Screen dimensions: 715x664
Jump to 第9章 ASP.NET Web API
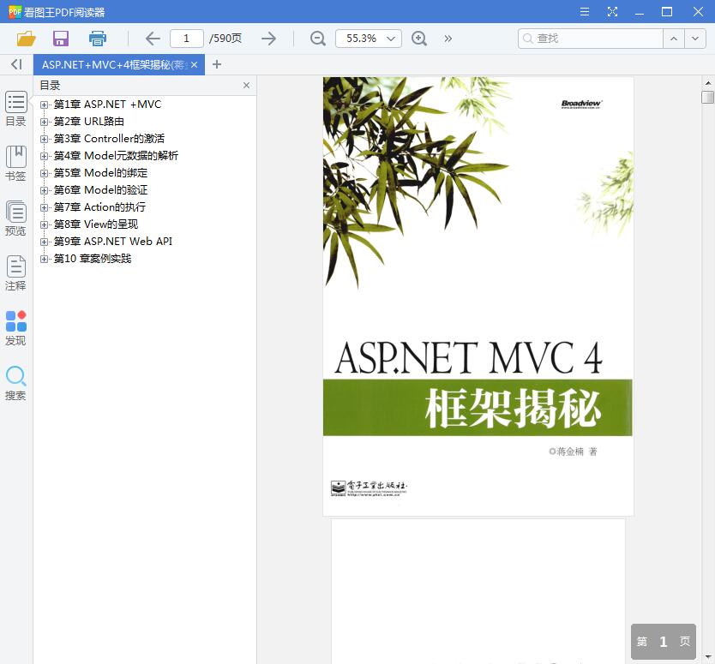[113, 242]
